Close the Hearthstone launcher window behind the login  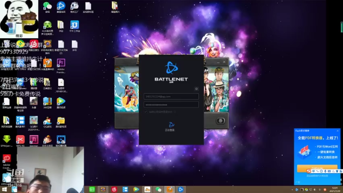tap(224, 62)
